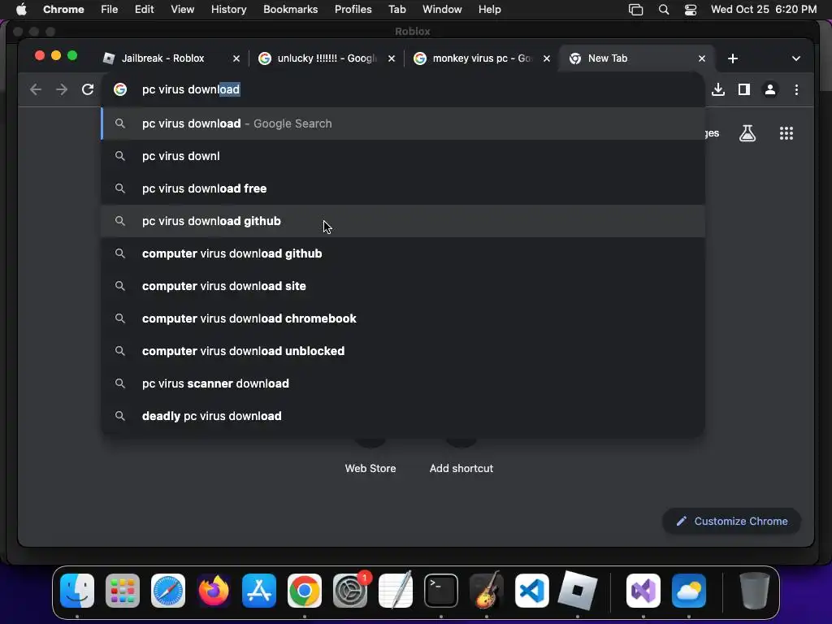The image size is (832, 624).
Task: Open the Profiles menu
Action: (353, 10)
